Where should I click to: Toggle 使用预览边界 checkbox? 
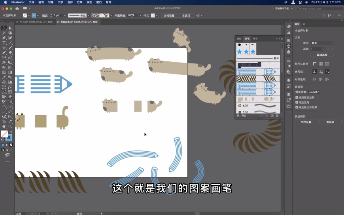coord(297,97)
